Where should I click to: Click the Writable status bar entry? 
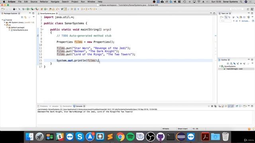coord(166,129)
